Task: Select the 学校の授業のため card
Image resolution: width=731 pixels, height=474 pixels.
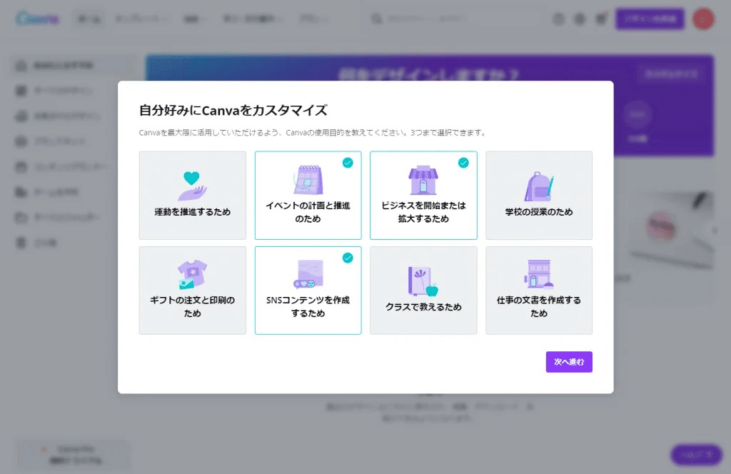Action: pyautogui.click(x=539, y=196)
